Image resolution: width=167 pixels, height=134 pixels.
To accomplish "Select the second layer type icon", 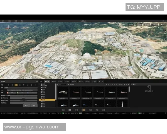I will pyautogui.click(x=12, y=85).
